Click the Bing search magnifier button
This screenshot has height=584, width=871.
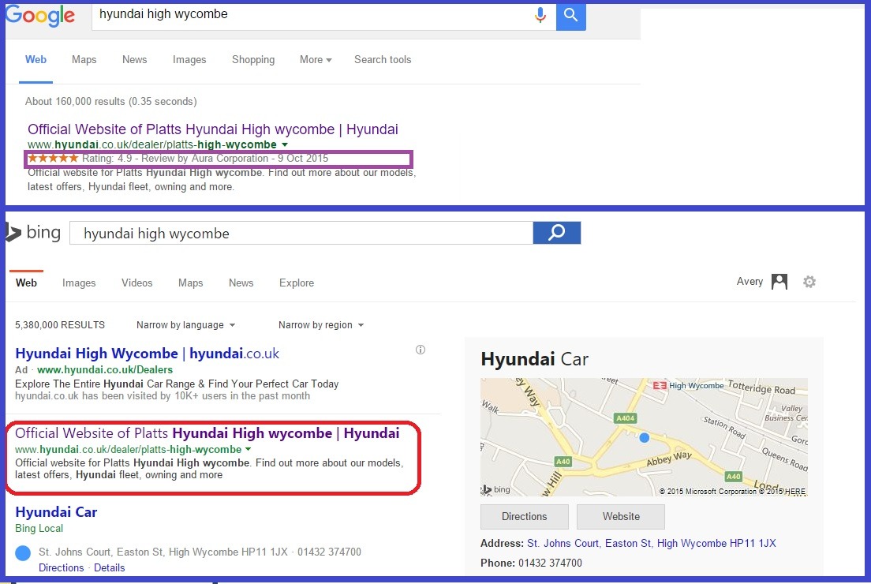557,233
